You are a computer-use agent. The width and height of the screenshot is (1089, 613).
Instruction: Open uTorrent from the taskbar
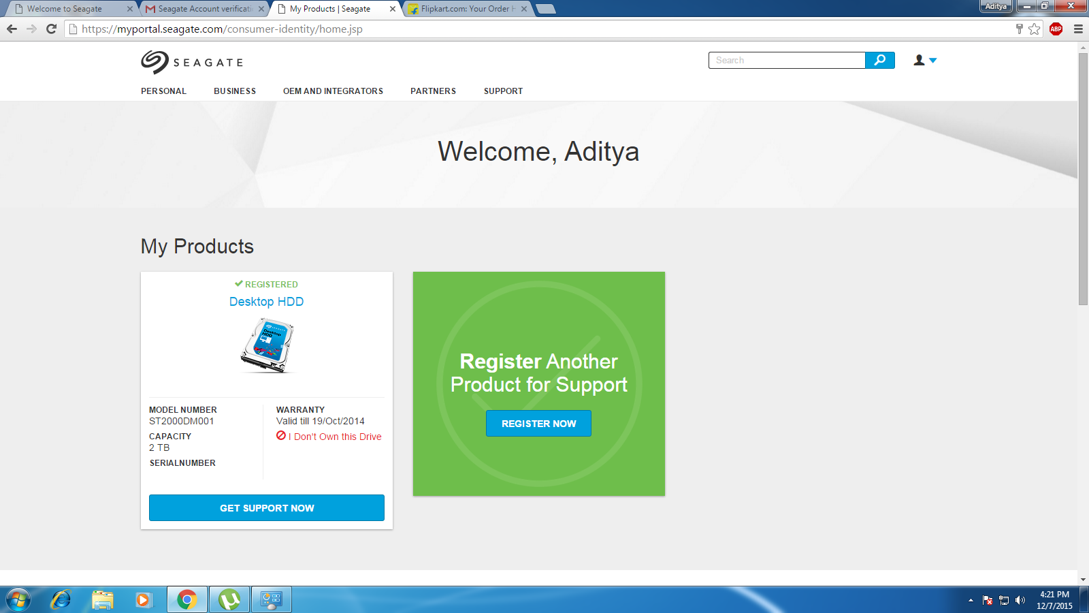point(229,599)
